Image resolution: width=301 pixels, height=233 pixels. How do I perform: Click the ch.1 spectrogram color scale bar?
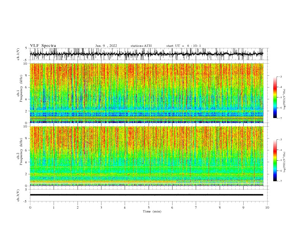coord(275,97)
